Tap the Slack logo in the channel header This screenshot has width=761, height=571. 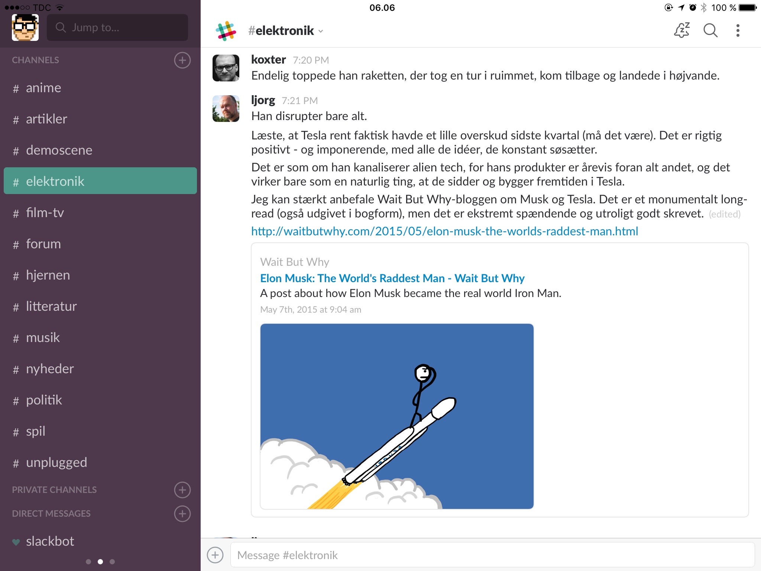click(226, 31)
